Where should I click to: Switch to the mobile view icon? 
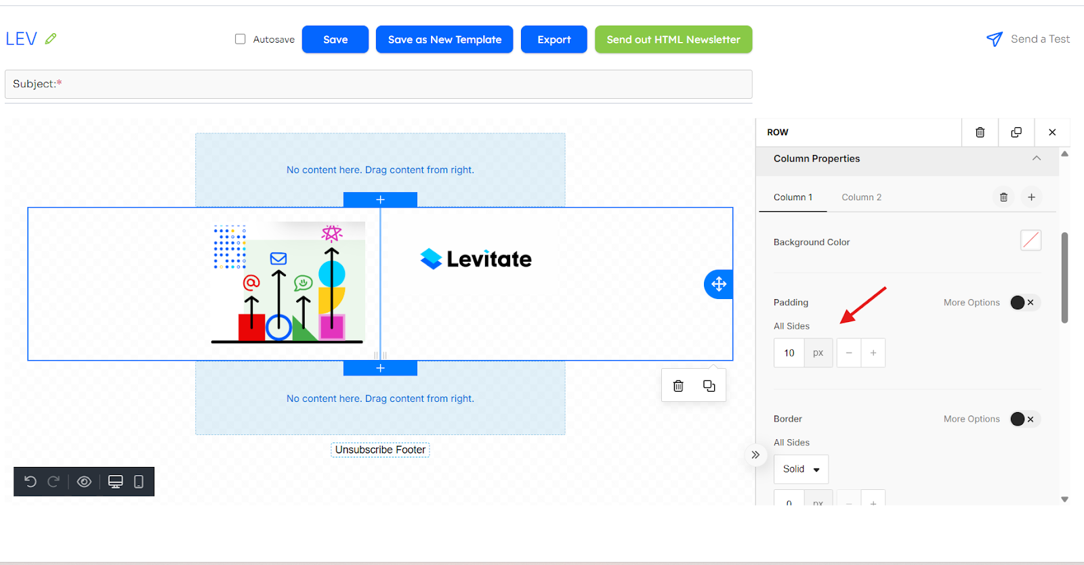point(138,482)
